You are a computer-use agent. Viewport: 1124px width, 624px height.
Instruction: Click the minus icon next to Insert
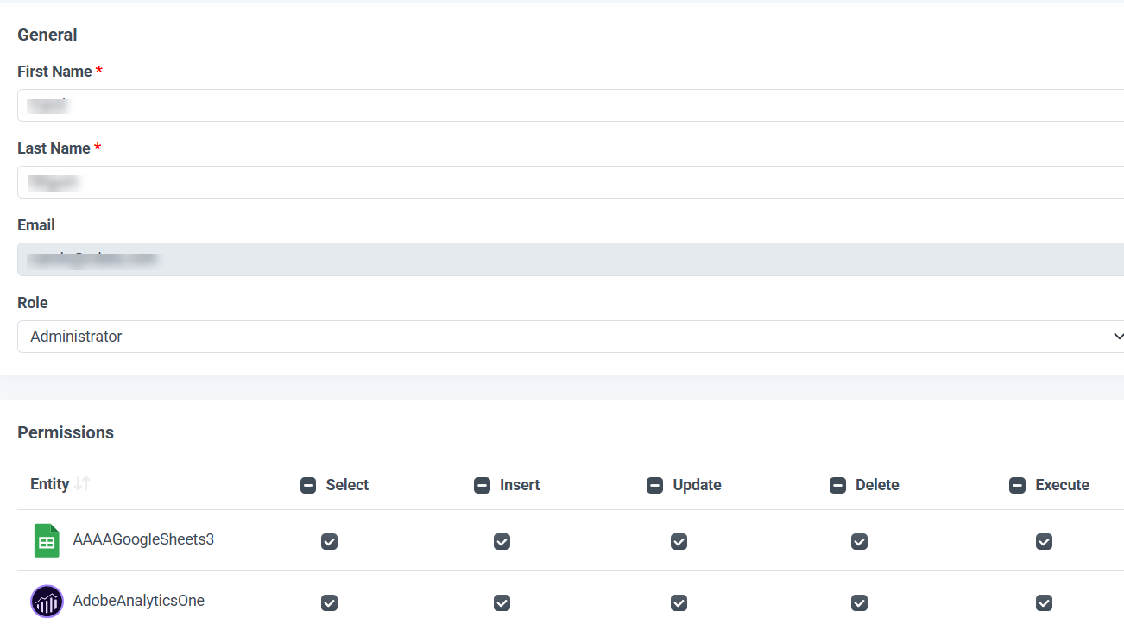[482, 485]
